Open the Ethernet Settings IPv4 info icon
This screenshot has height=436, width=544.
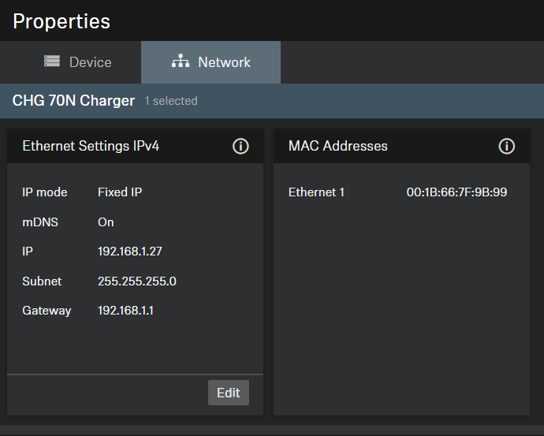(x=241, y=146)
